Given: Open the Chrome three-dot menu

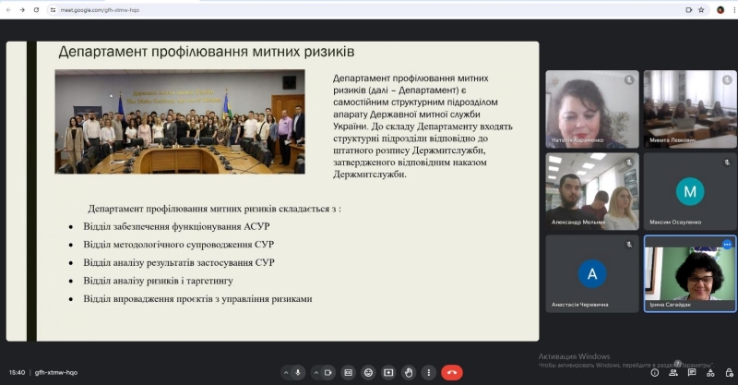Looking at the screenshot, I should coord(733,10).
